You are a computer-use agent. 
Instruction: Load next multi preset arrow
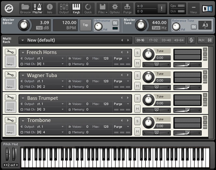128,40
